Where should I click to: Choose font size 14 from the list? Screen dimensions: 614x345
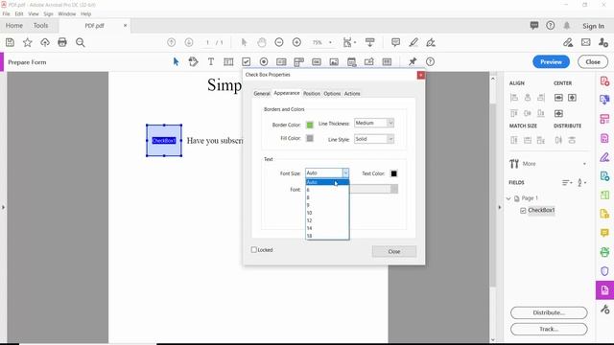(327, 228)
